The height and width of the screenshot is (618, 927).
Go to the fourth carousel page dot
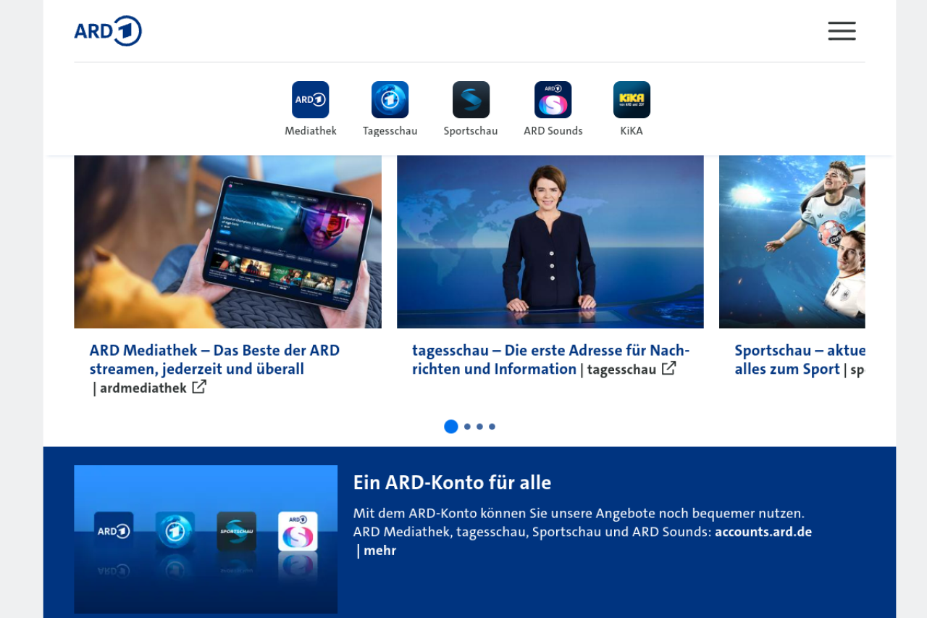492,427
